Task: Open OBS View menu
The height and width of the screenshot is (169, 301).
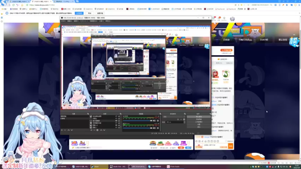Action: click(76, 21)
